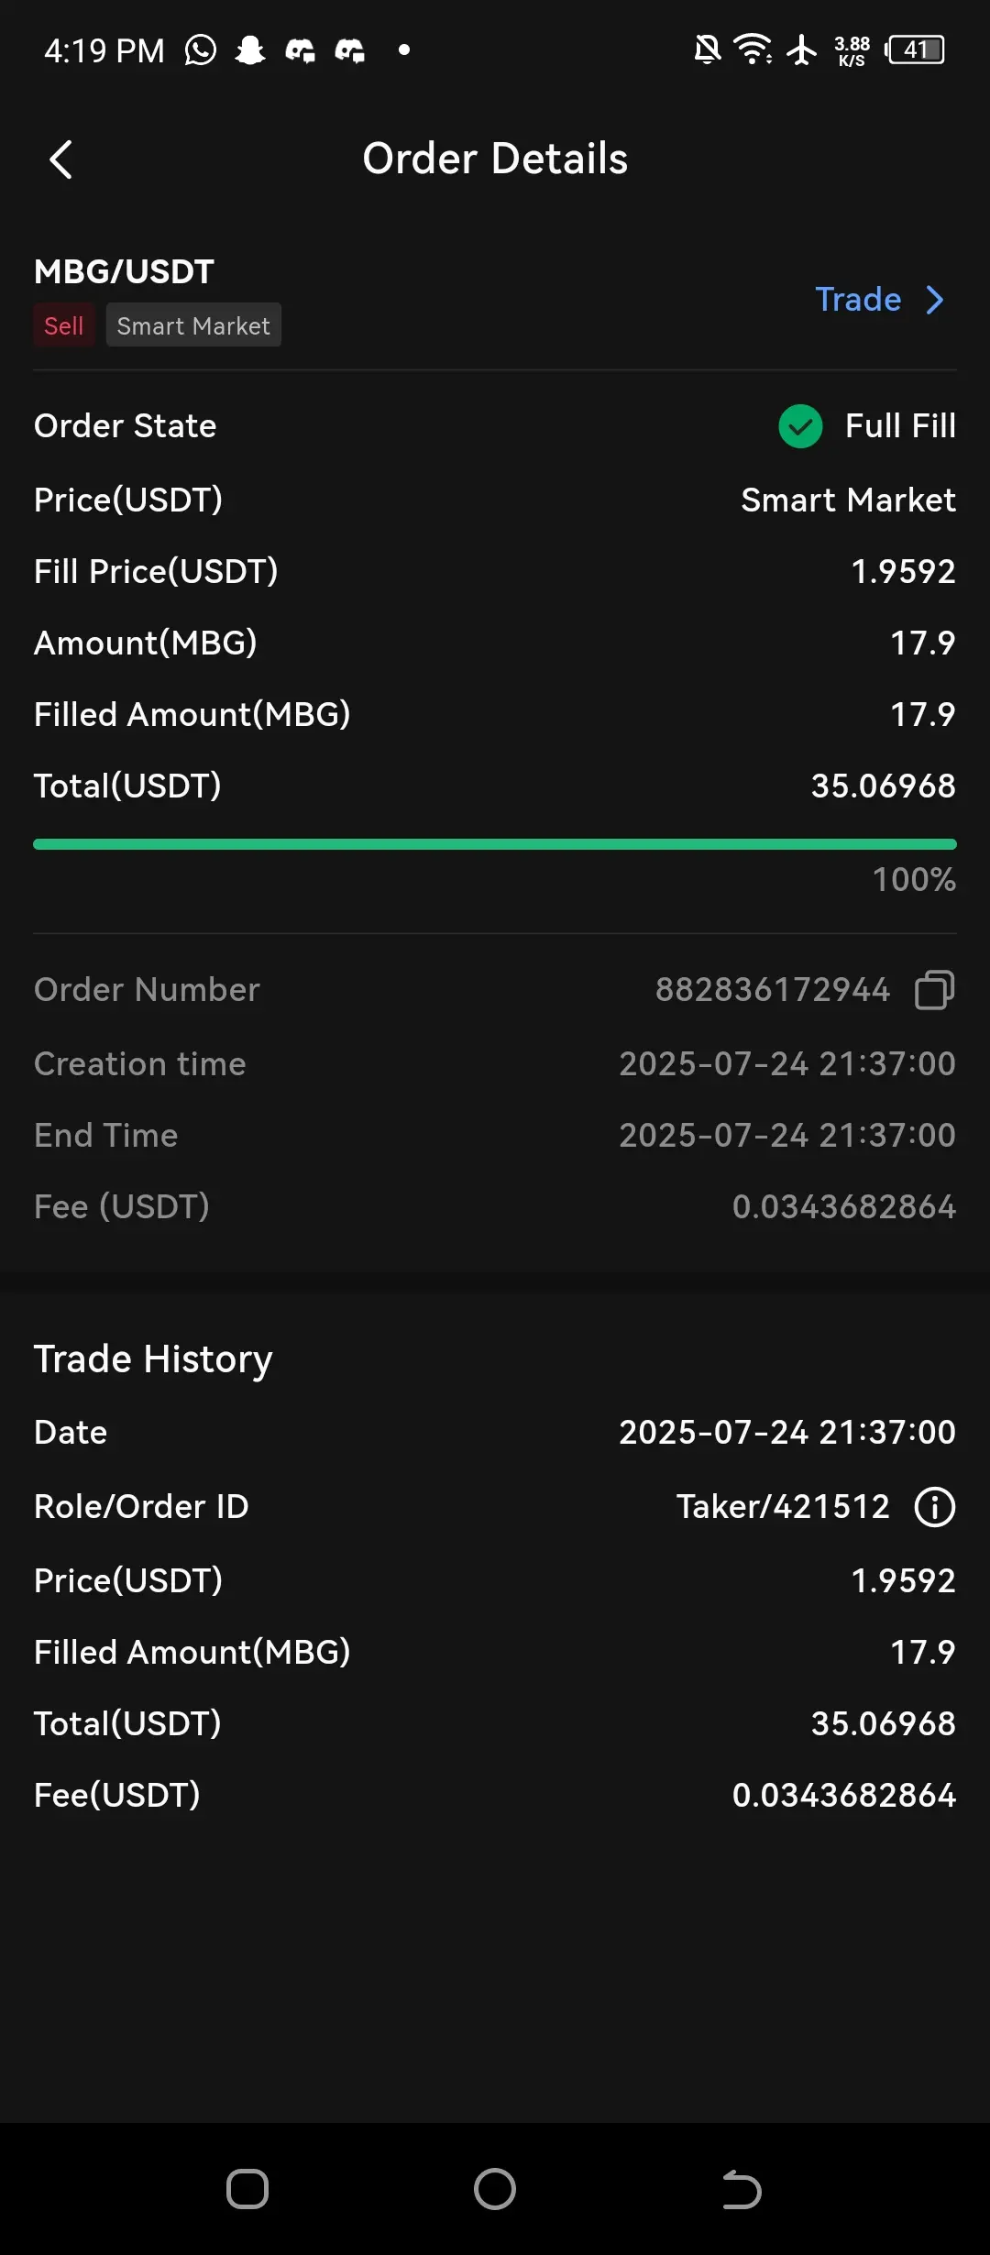Tap the airplane mode status icon
The width and height of the screenshot is (990, 2255).
[802, 49]
